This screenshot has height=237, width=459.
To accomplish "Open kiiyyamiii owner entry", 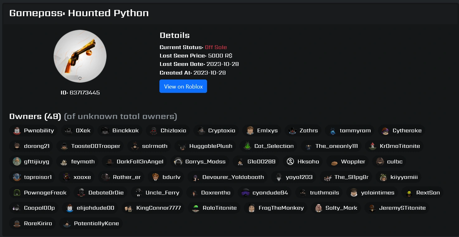I will (x=398, y=177).
